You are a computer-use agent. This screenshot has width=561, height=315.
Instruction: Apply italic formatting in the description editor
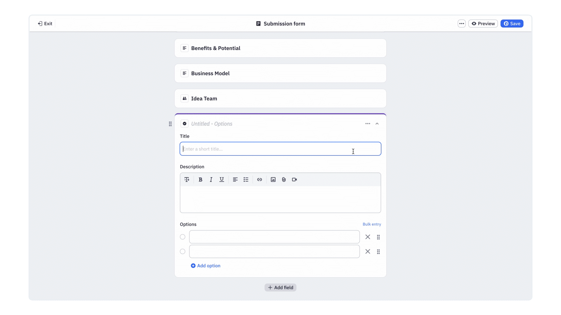click(211, 179)
